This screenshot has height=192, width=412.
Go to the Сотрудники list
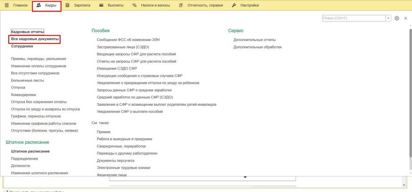22,46
